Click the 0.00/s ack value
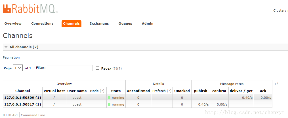The image size is (288, 118). coord(266,98)
